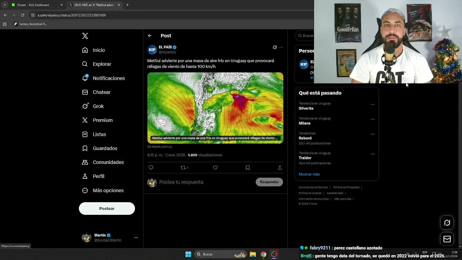462x260 pixels.
Task: Open options for Milans trend
Action: [x=372, y=119]
